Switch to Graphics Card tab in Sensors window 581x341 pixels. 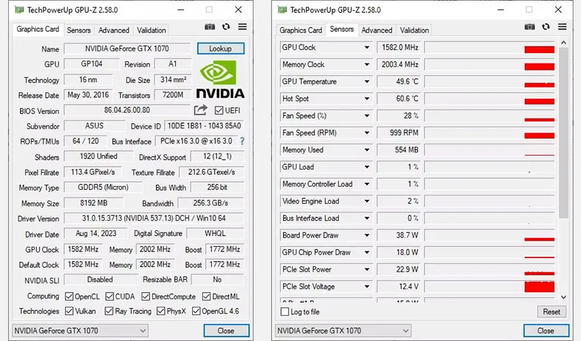tap(301, 30)
